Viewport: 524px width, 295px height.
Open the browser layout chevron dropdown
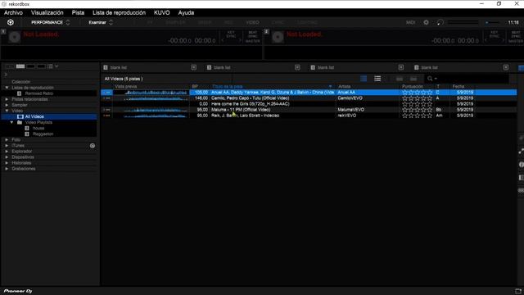click(x=56, y=66)
